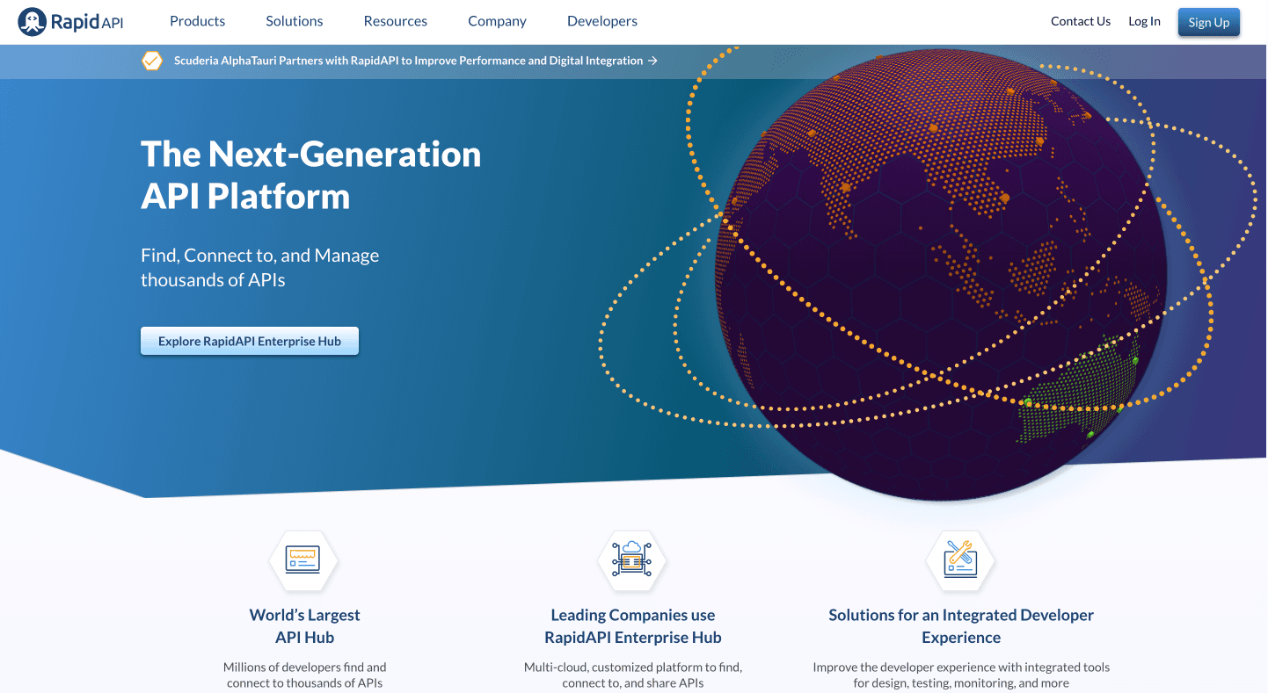Open the Developers menu
Screen dimensions: 1268x693
(x=602, y=21)
